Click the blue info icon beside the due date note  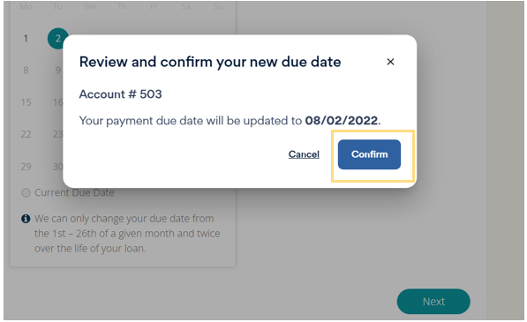click(26, 219)
